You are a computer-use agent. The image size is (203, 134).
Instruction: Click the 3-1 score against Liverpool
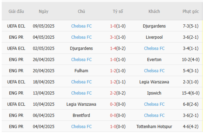113,37
